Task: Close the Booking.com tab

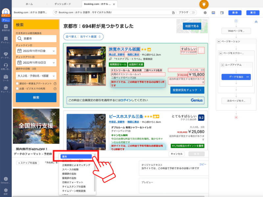Action: coord(114,4)
